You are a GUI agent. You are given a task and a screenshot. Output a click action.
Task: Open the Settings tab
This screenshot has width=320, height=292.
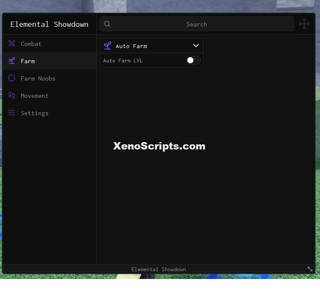49,113
